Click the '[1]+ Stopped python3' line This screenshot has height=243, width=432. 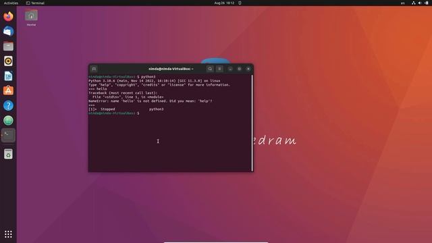click(x=126, y=109)
